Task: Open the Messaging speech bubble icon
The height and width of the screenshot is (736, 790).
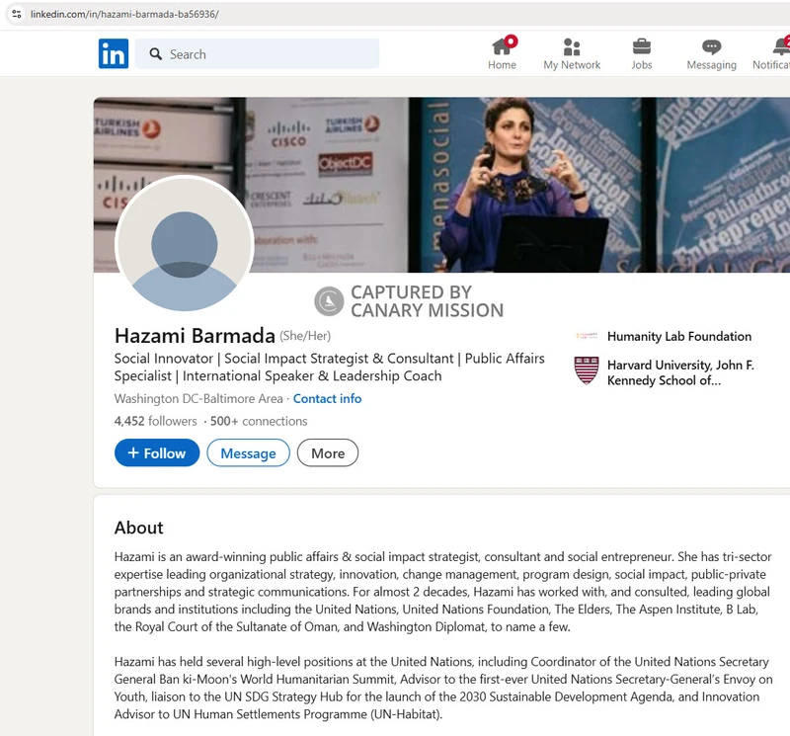Action: [x=711, y=46]
